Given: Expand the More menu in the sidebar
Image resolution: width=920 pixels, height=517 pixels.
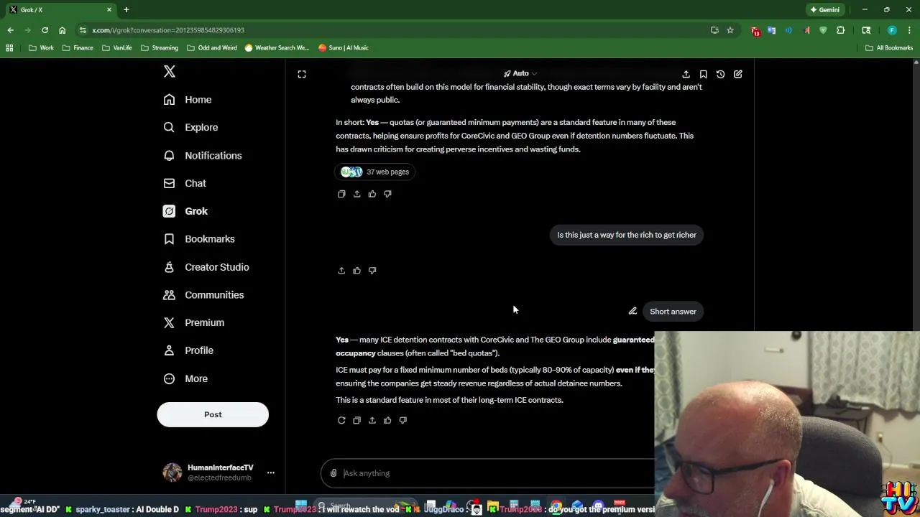Looking at the screenshot, I should [x=185, y=378].
